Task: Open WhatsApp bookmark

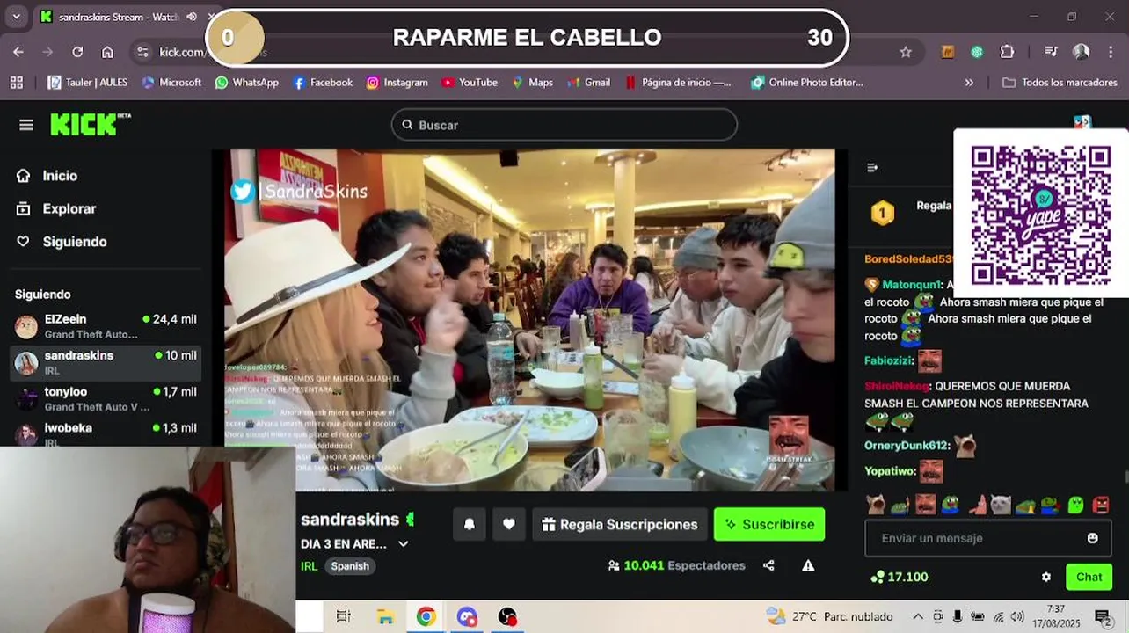Action: tap(247, 83)
